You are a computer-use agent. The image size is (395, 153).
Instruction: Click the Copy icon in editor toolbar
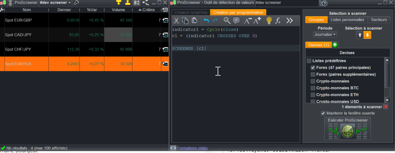click(185, 21)
